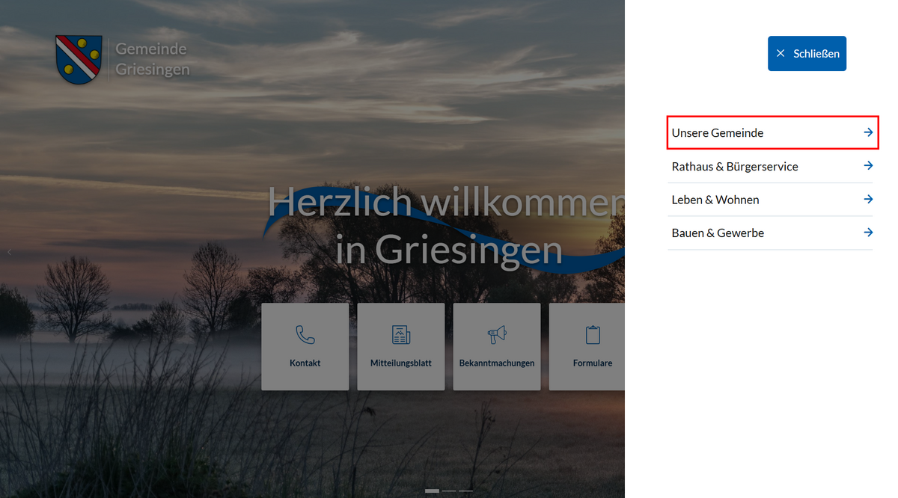Open the Kontakt tile label

coord(305,363)
